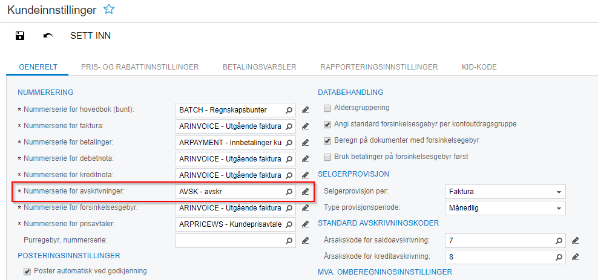Edit nummerserie for prisavtaler pencil
598x280 pixels.
305,224
